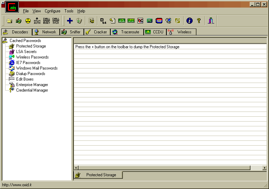Open the Tools menu
This screenshot has width=269, height=189.
tap(69, 11)
